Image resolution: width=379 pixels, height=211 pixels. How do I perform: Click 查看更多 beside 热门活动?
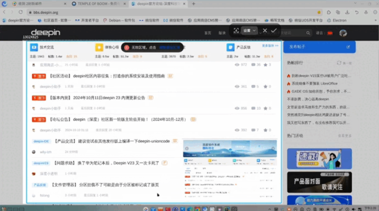tap(345, 136)
